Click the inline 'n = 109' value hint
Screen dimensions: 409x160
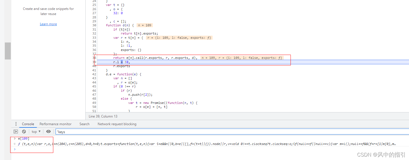tap(145, 25)
